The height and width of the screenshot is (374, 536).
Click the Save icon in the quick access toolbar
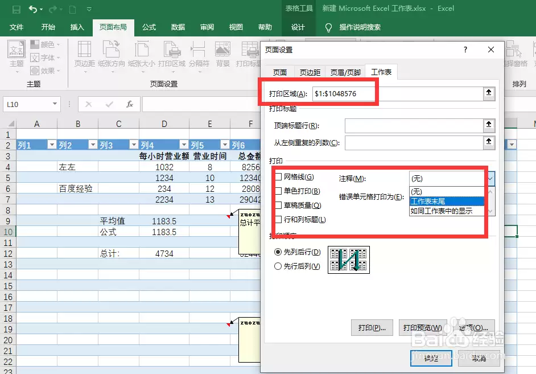click(x=16, y=9)
